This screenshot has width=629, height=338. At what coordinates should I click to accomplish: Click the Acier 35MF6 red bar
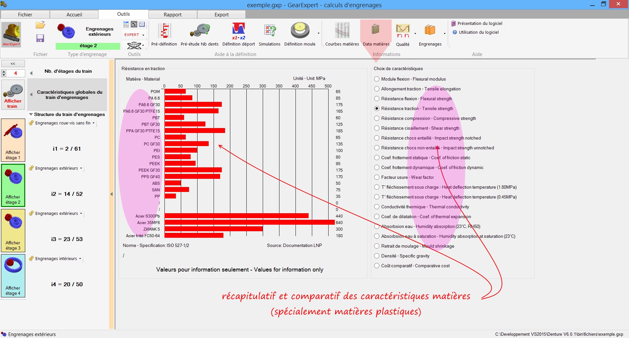[x=250, y=222]
